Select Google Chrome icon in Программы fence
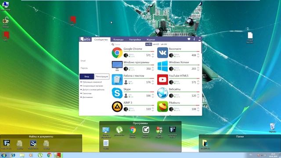 tap(133, 132)
